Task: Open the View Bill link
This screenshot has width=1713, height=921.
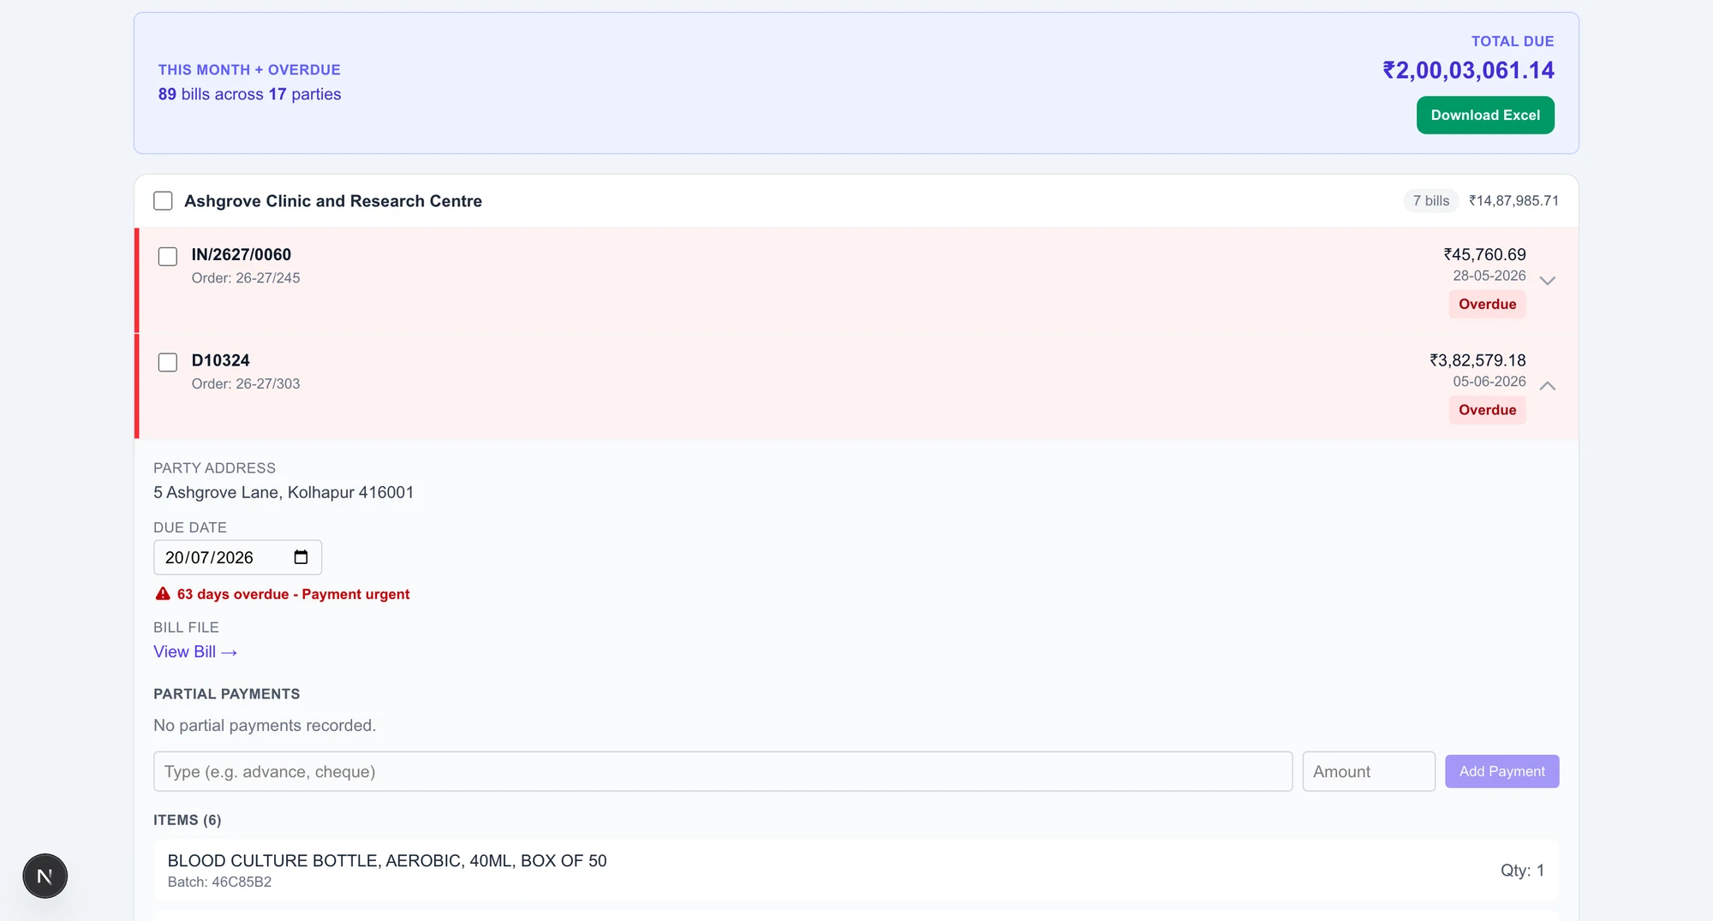Action: point(195,651)
